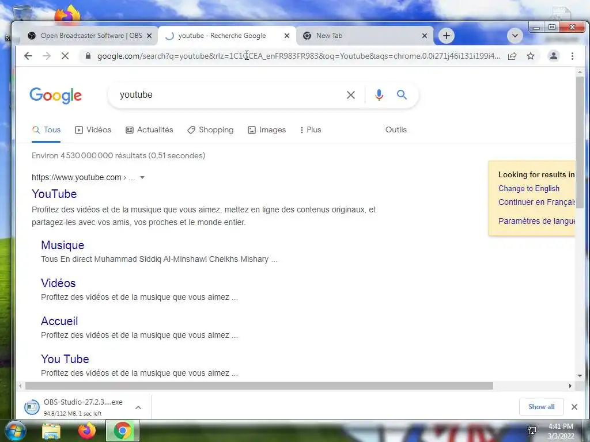Open result options arrow beside youtube.com URL
Screen dimensions: 590x442
pos(142,177)
